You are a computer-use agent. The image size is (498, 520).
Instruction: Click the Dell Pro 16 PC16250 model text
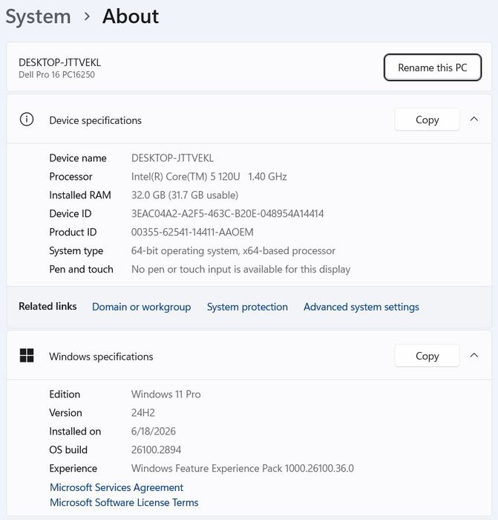[x=56, y=74]
